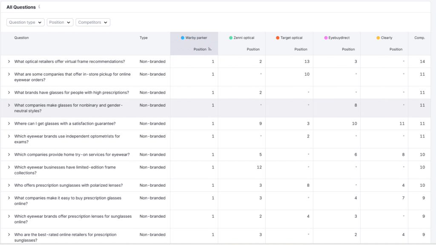This screenshot has width=436, height=245.
Task: Open the Competitors filter dropdown
Action: click(x=93, y=22)
